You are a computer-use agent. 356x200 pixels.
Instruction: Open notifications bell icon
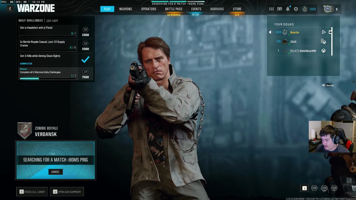[x=288, y=9]
